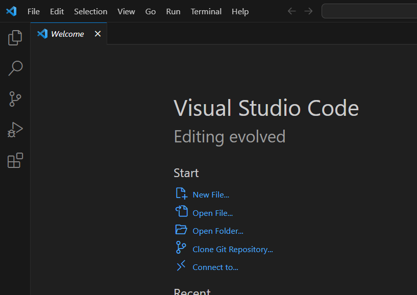Open the Edit menu
Screen dimensions: 417x295
click(x=57, y=12)
